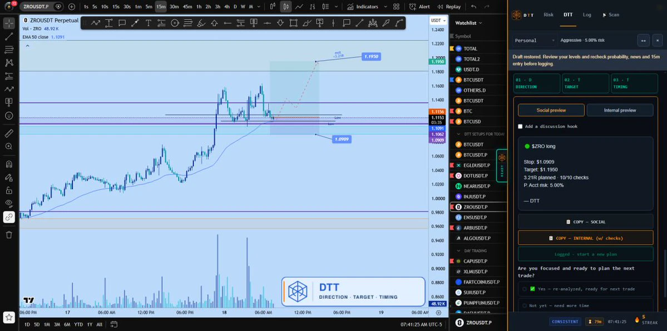Activate the zoom in tool
Screen dimensions: 667x331
[x=9, y=146]
